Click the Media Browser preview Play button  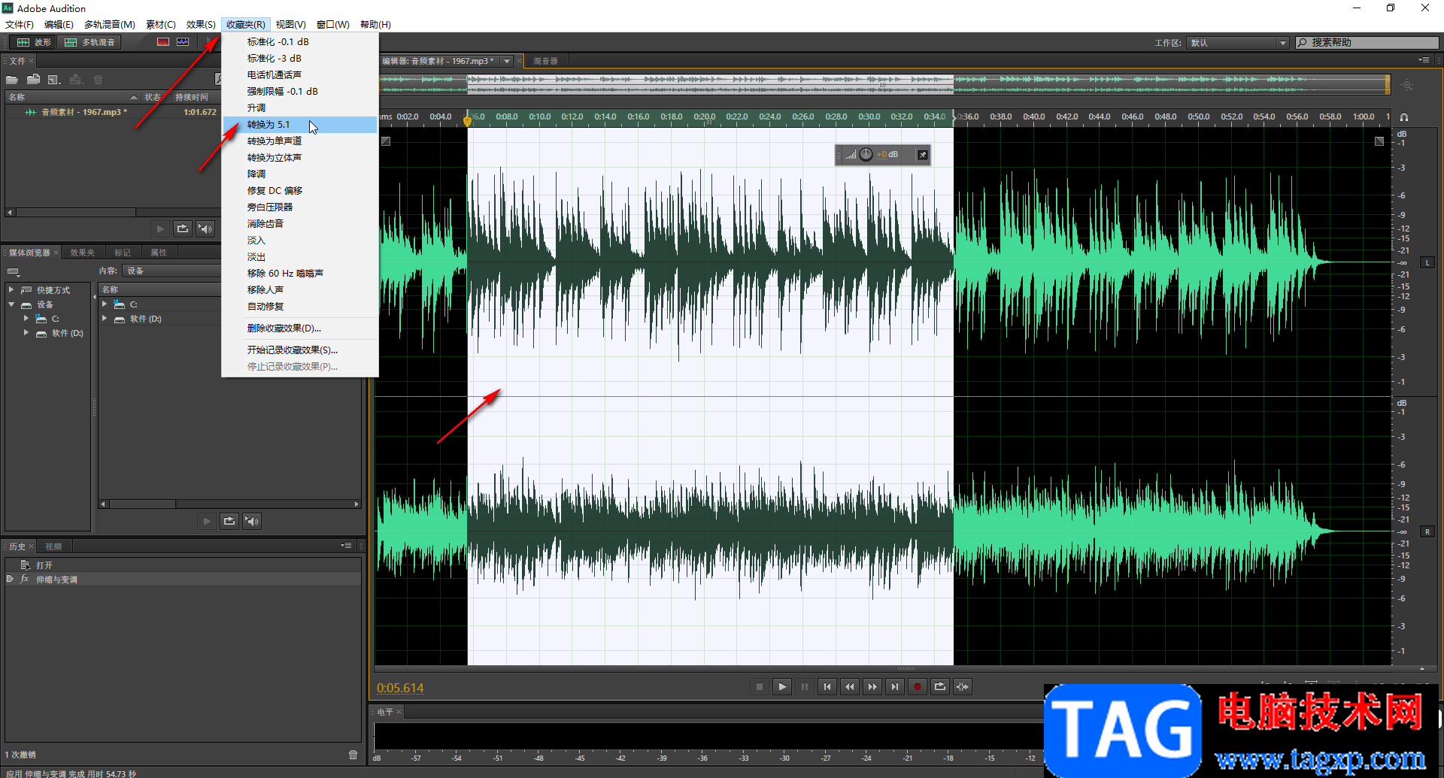[x=207, y=521]
